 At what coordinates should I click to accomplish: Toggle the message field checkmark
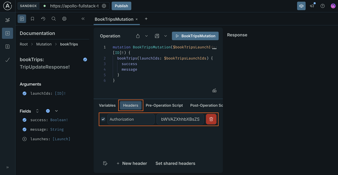coord(25,129)
